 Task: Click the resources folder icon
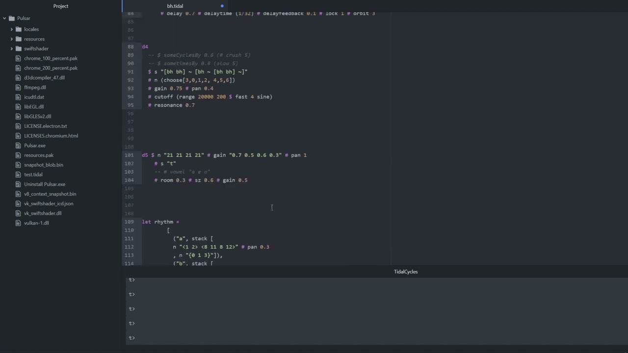(x=19, y=39)
